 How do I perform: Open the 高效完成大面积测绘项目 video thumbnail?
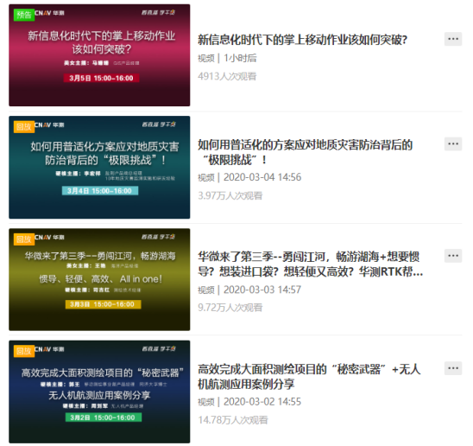(99, 392)
